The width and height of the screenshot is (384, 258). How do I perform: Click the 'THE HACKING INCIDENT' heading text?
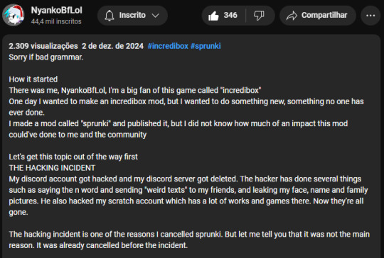(x=52, y=168)
